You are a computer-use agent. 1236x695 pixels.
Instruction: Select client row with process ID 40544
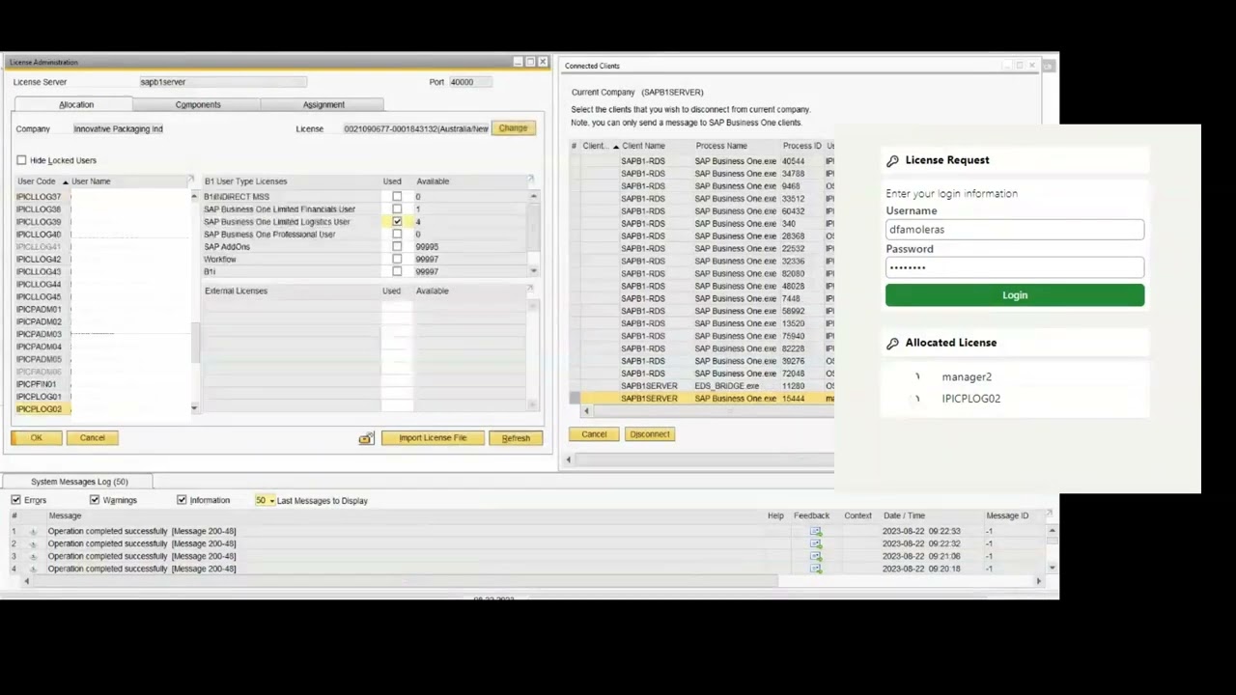(702, 161)
